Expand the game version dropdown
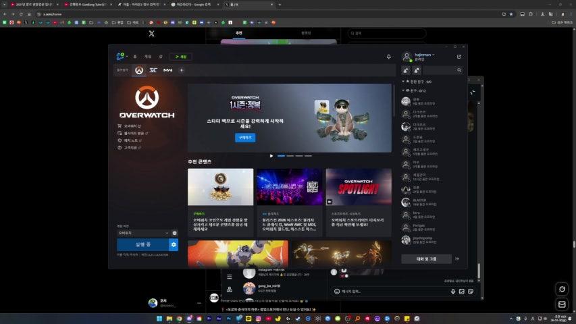This screenshot has height=324, width=576. pyautogui.click(x=142, y=233)
